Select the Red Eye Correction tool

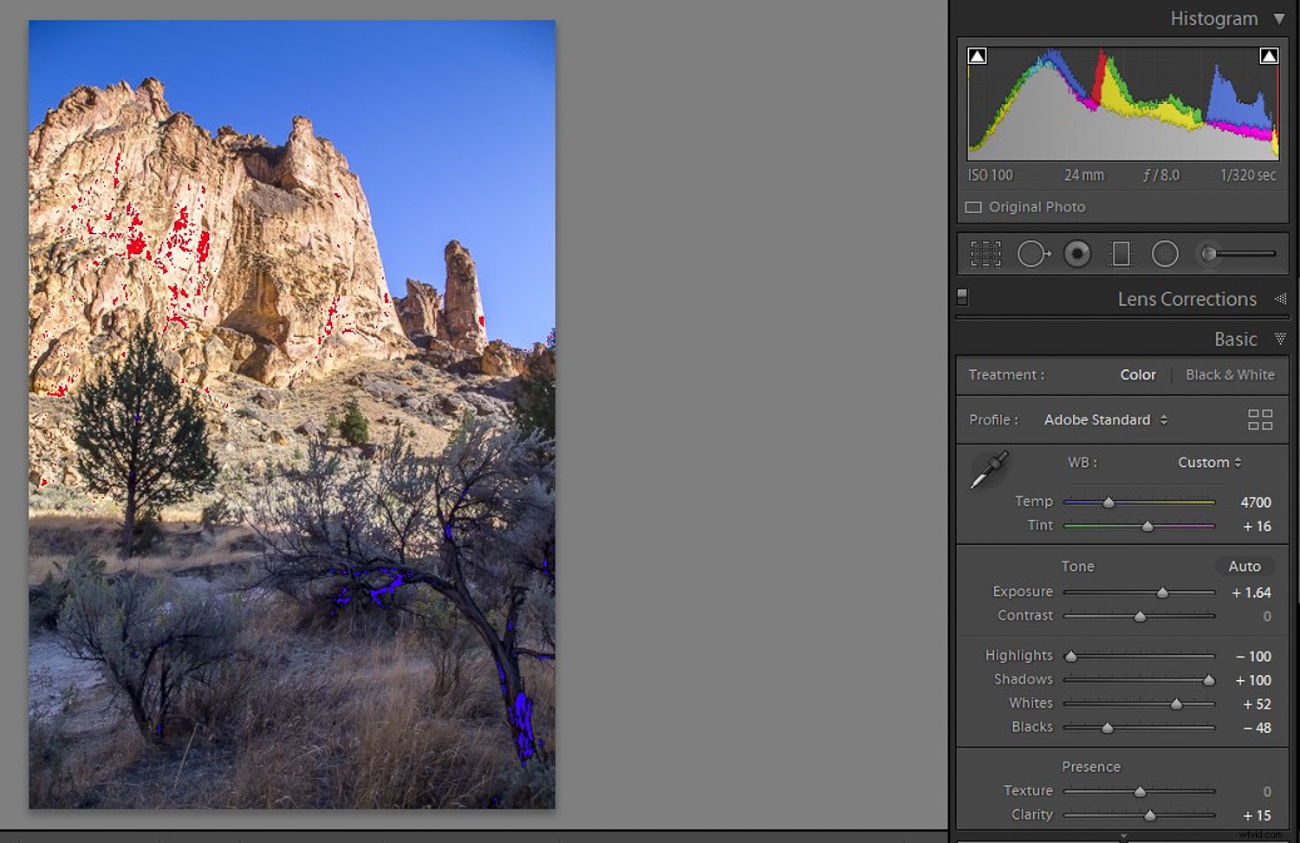(1077, 253)
